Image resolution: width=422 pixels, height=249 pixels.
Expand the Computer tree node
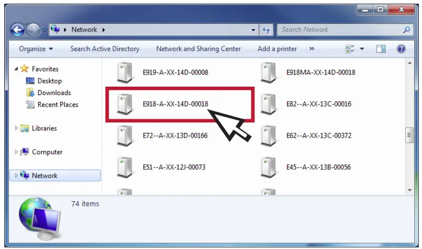point(16,152)
